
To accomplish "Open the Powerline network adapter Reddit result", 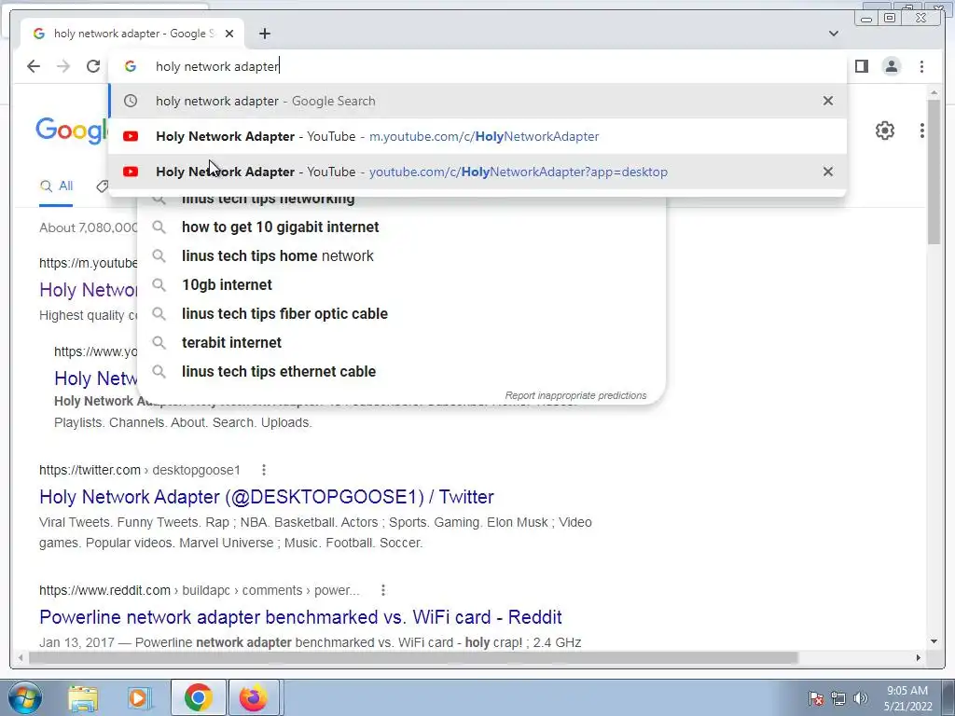I will pyautogui.click(x=300, y=617).
